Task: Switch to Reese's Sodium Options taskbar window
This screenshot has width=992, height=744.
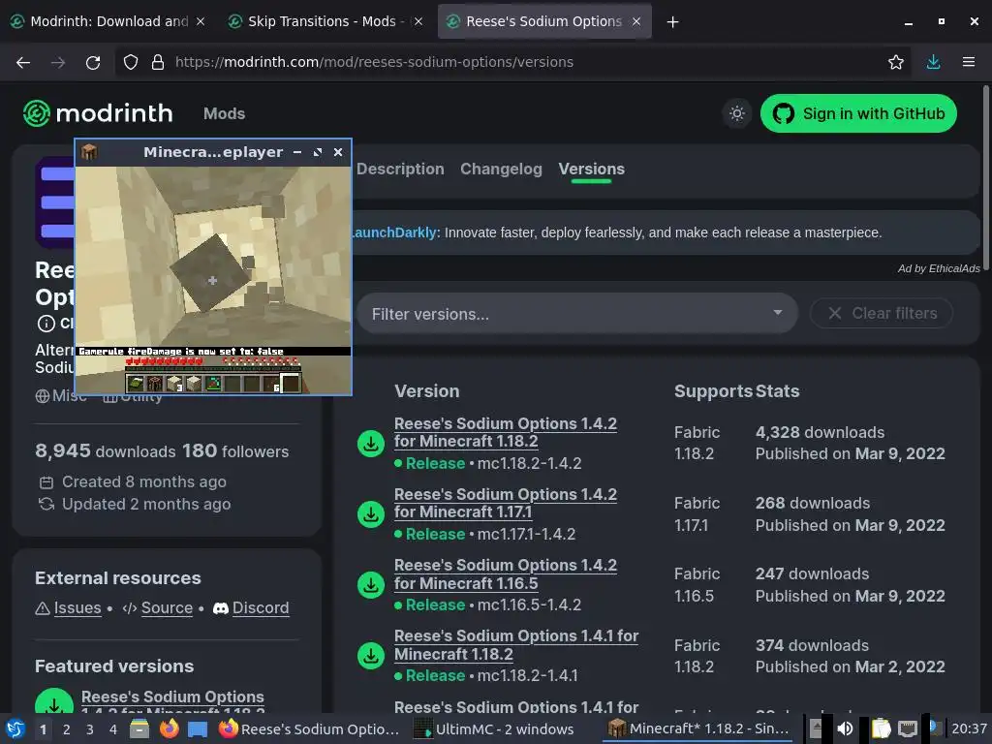Action: tap(310, 728)
